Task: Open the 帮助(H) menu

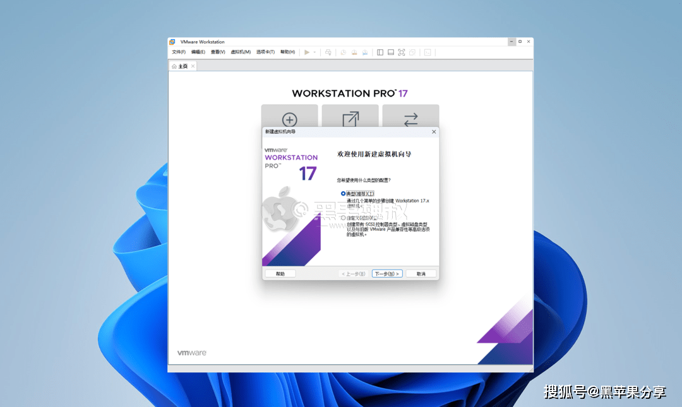Action: pos(287,52)
